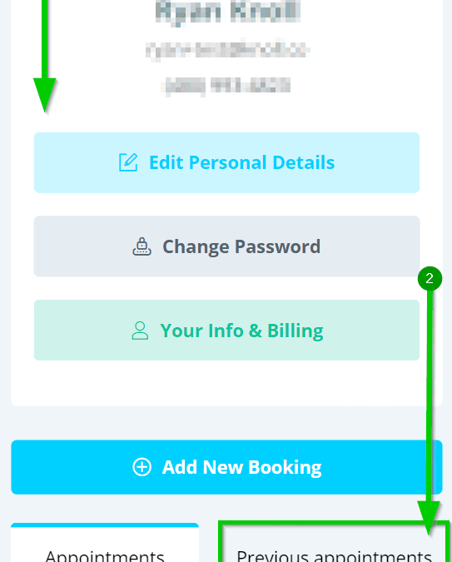Click the lock icon beside Change Password

(142, 246)
